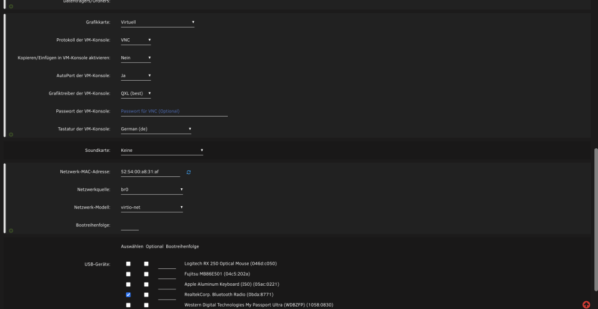Enable Optional for Fujitsu MB86E501

(146, 274)
